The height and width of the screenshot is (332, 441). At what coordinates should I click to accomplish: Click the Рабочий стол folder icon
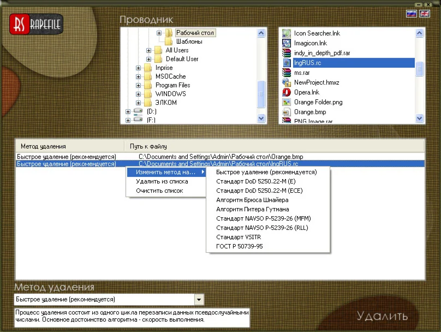169,33
